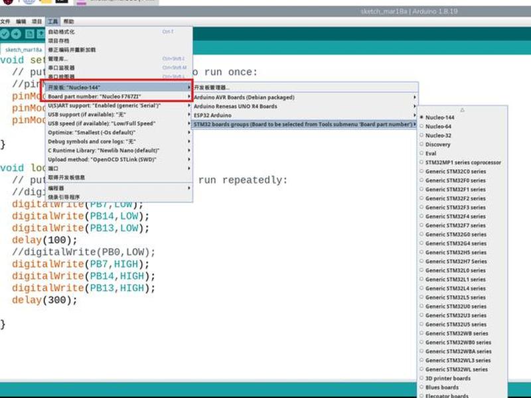Open the Upload method submenu

[119, 159]
